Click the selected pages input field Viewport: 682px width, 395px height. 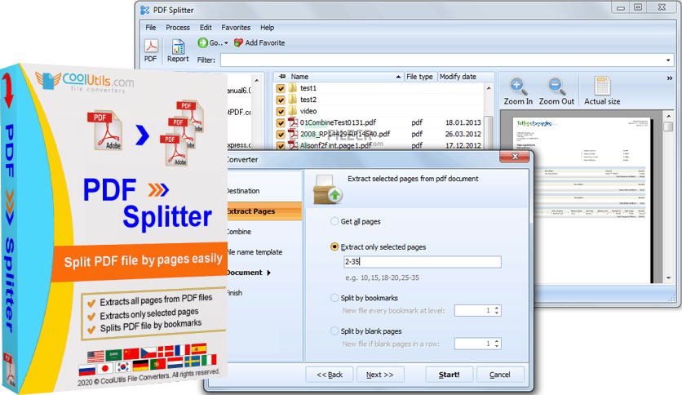tap(422, 262)
